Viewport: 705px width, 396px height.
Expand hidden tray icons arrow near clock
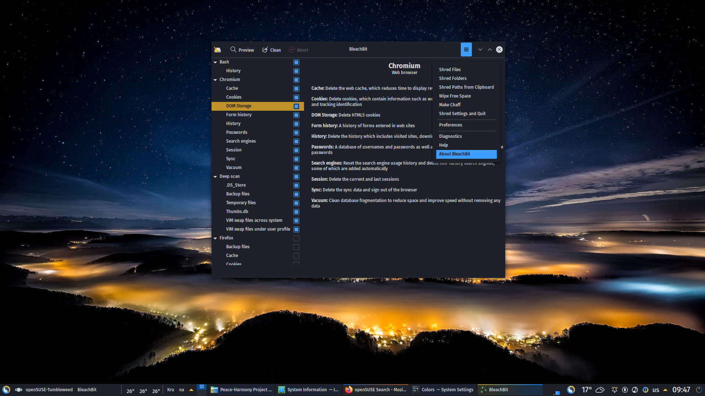(x=665, y=390)
